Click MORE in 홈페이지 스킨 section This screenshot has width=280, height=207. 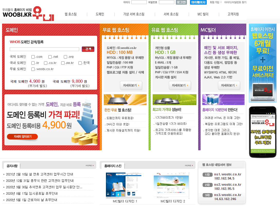(189, 166)
